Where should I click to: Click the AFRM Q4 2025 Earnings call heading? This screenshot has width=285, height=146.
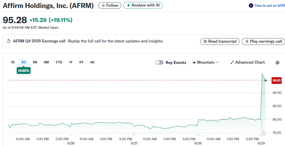click(x=39, y=41)
